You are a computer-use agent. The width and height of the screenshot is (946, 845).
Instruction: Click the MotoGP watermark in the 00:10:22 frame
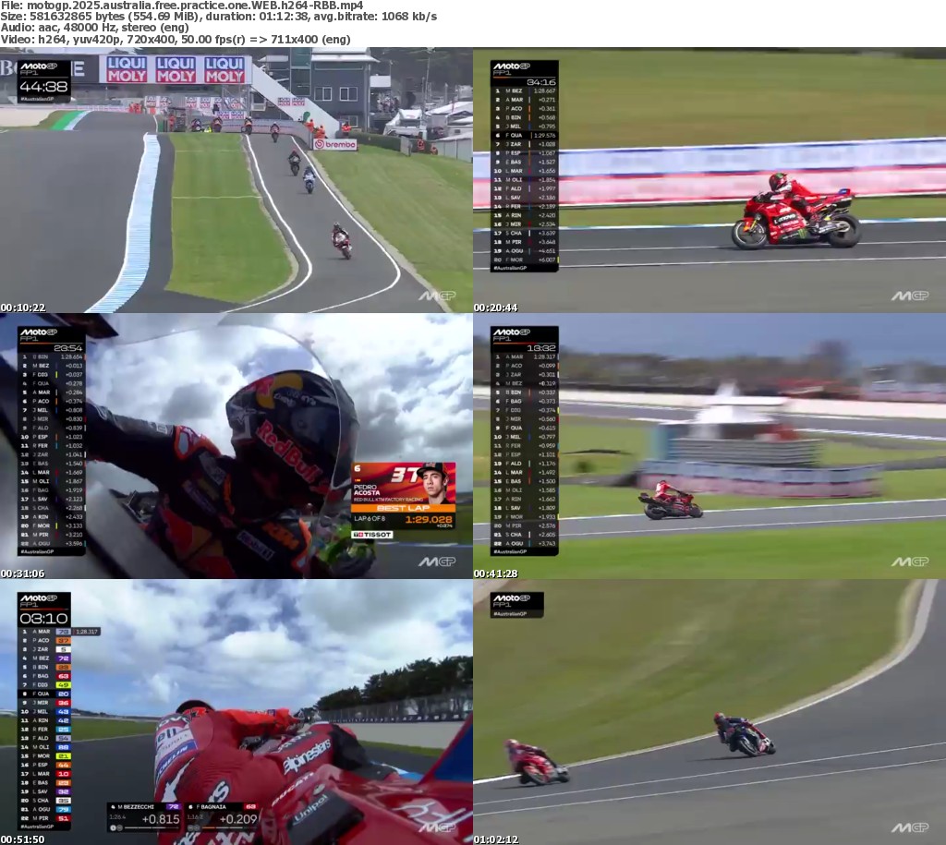click(436, 296)
